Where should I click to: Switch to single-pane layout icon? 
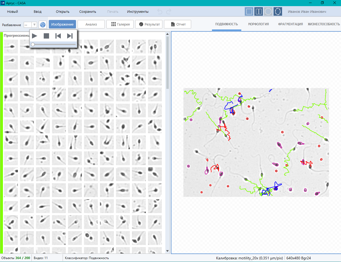pyautogui.click(x=249, y=12)
